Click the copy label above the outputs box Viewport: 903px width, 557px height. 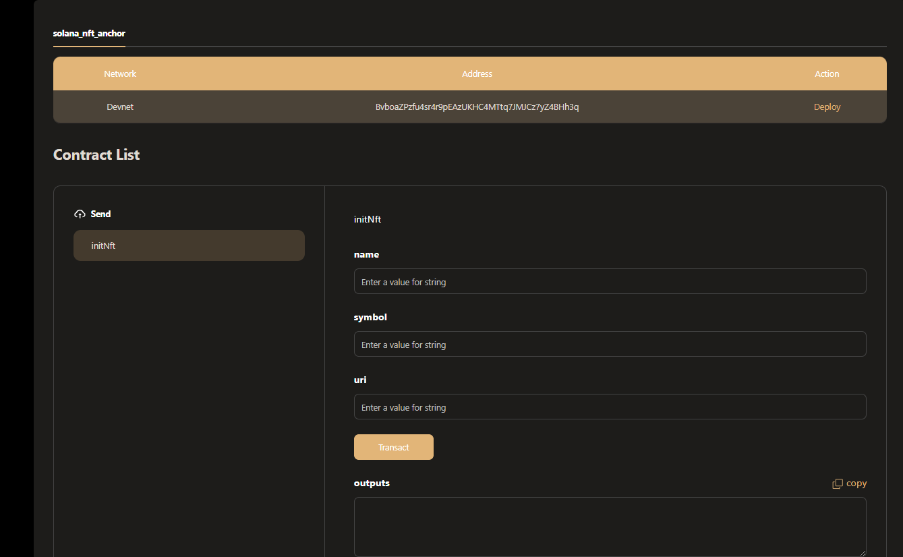coord(856,483)
